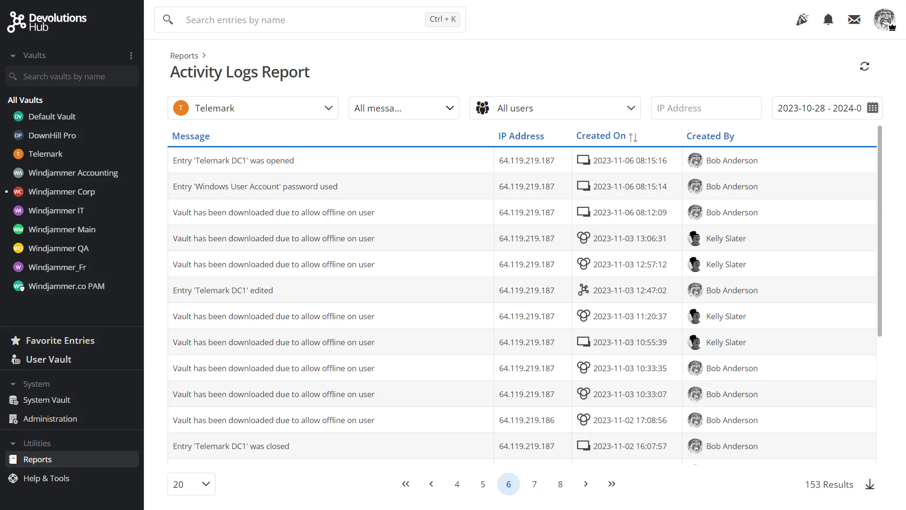Open the All users filter dropdown
The image size is (906, 510).
tap(555, 108)
